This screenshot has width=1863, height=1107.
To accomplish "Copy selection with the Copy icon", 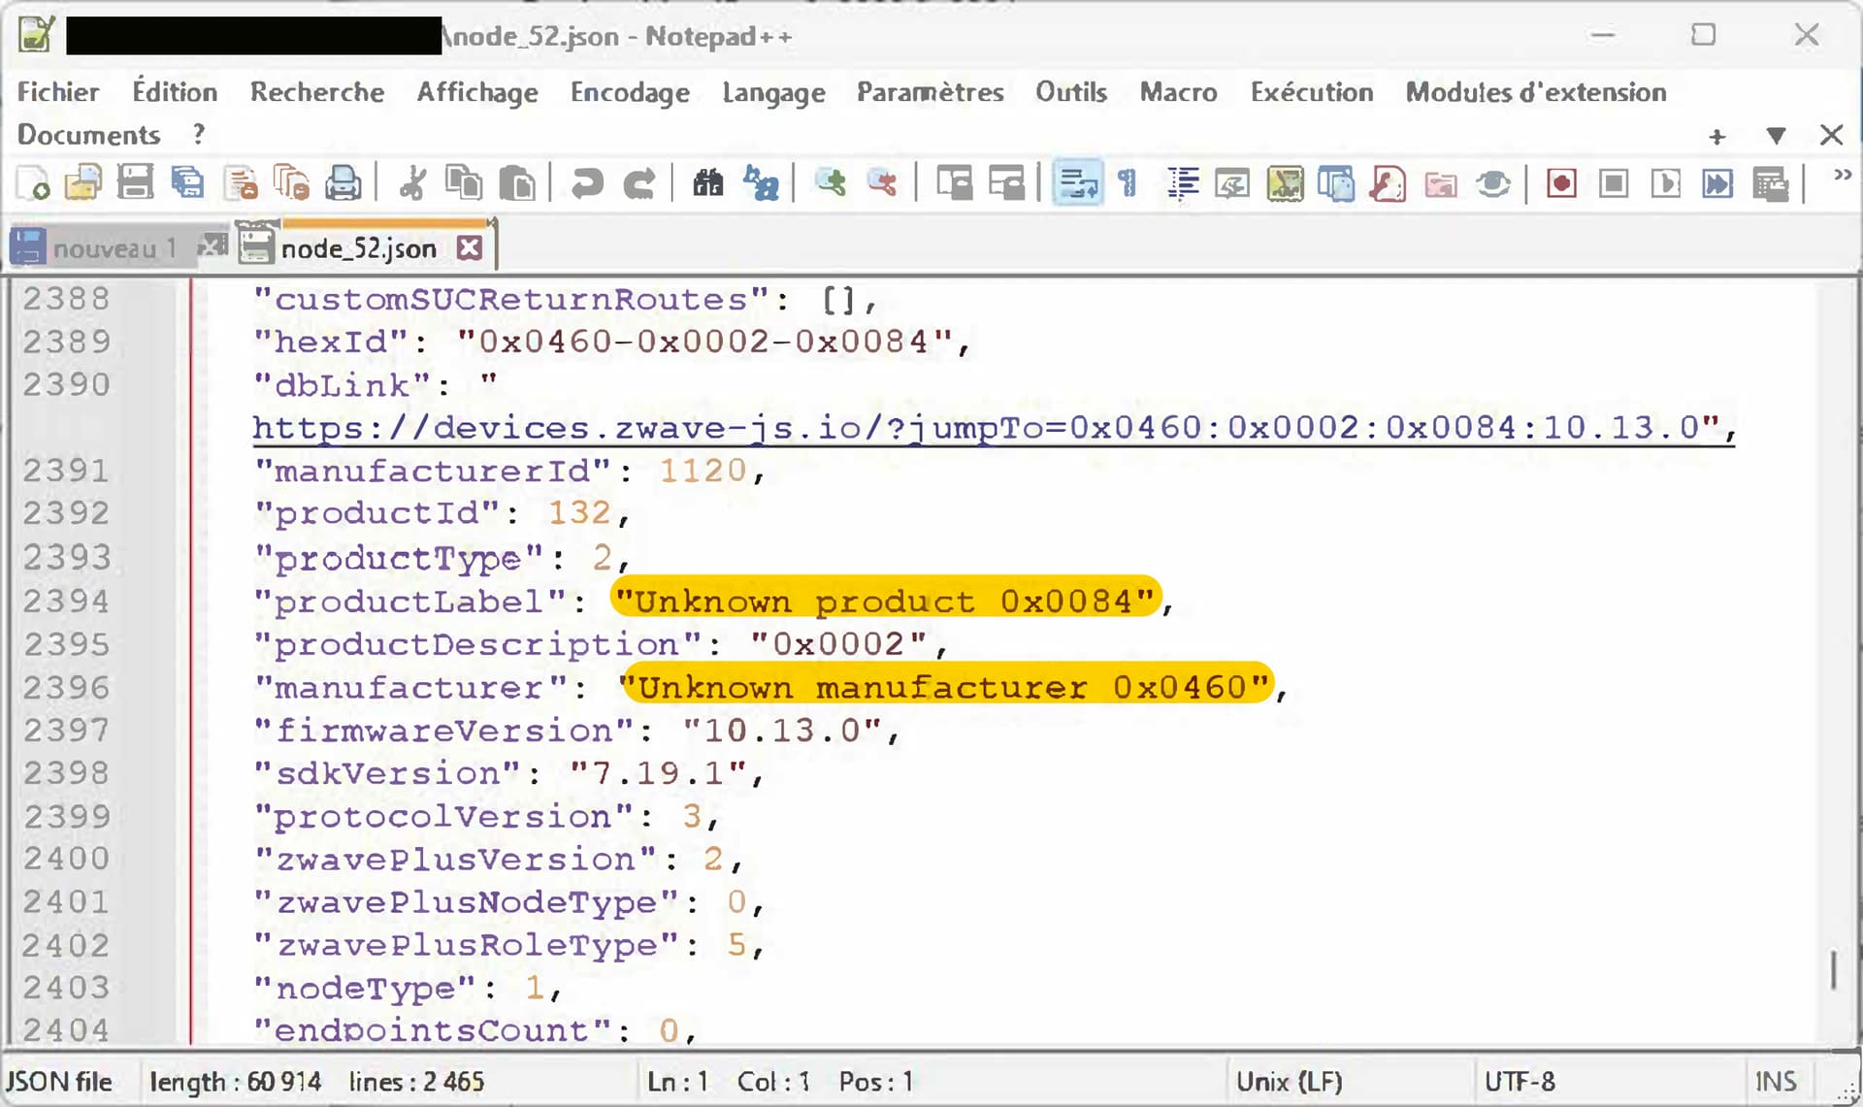I will coord(464,182).
